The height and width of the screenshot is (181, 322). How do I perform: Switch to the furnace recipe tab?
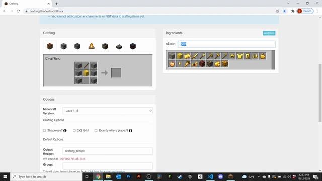[64, 46]
